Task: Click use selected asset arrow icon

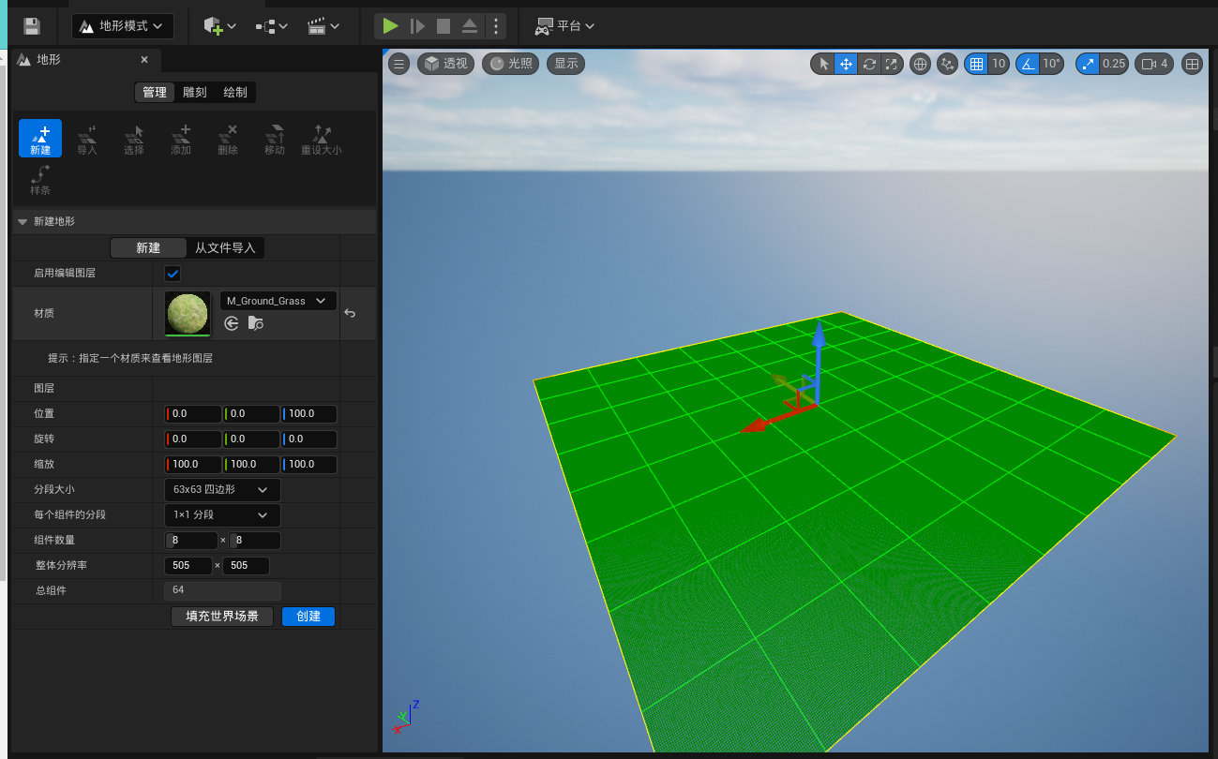Action: click(x=232, y=323)
